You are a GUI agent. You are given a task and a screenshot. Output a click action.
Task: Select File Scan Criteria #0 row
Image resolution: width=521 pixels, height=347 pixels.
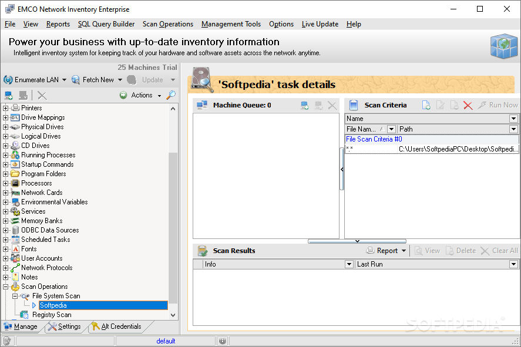[432, 139]
